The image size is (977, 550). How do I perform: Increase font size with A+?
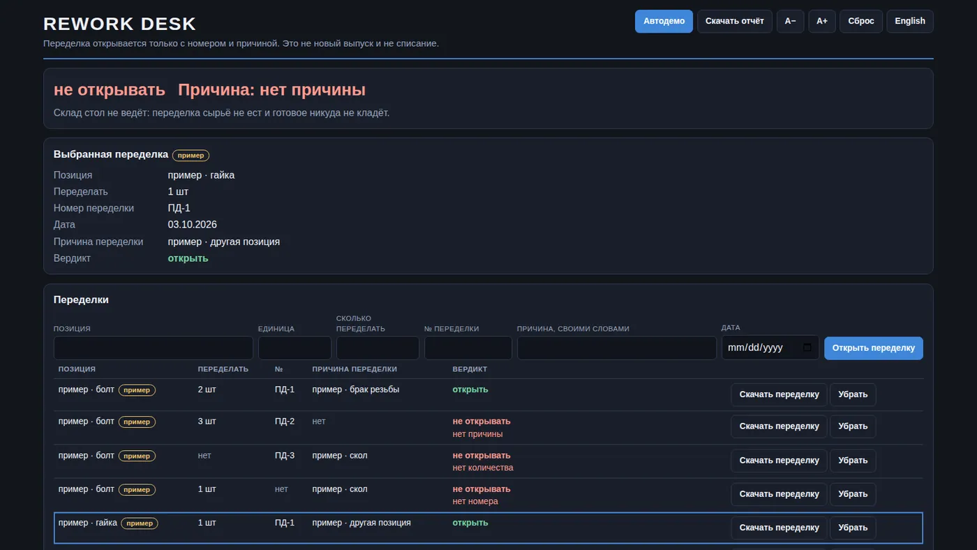pyautogui.click(x=822, y=21)
